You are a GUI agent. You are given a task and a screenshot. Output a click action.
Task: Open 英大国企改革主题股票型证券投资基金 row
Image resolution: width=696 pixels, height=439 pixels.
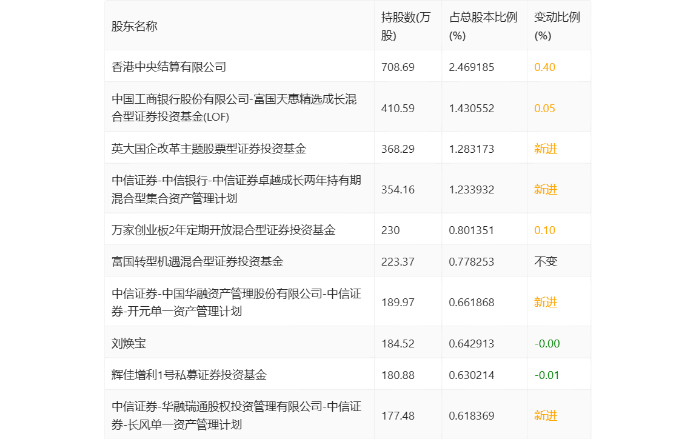[x=209, y=149]
